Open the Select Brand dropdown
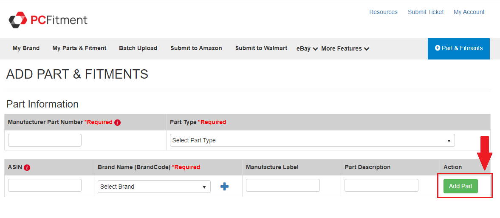This screenshot has width=500, height=218. coord(154,187)
